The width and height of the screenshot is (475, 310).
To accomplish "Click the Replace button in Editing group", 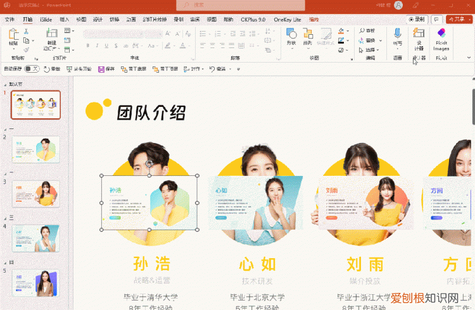I will (x=367, y=40).
